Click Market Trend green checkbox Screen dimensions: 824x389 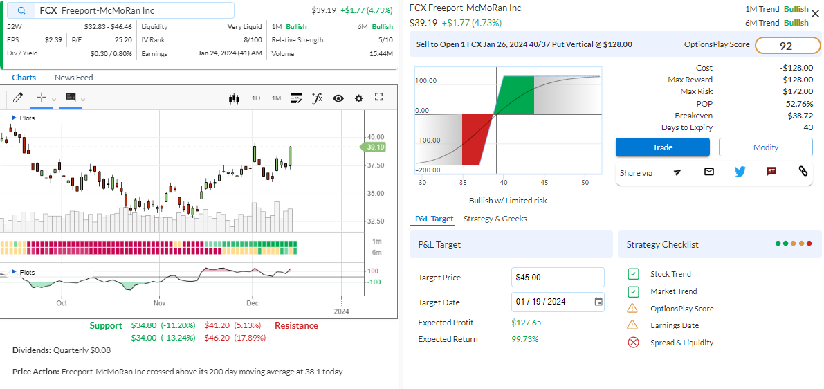pos(633,291)
